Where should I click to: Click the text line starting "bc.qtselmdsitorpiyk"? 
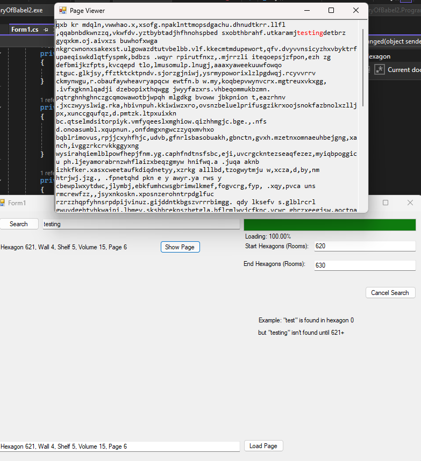click(161, 121)
